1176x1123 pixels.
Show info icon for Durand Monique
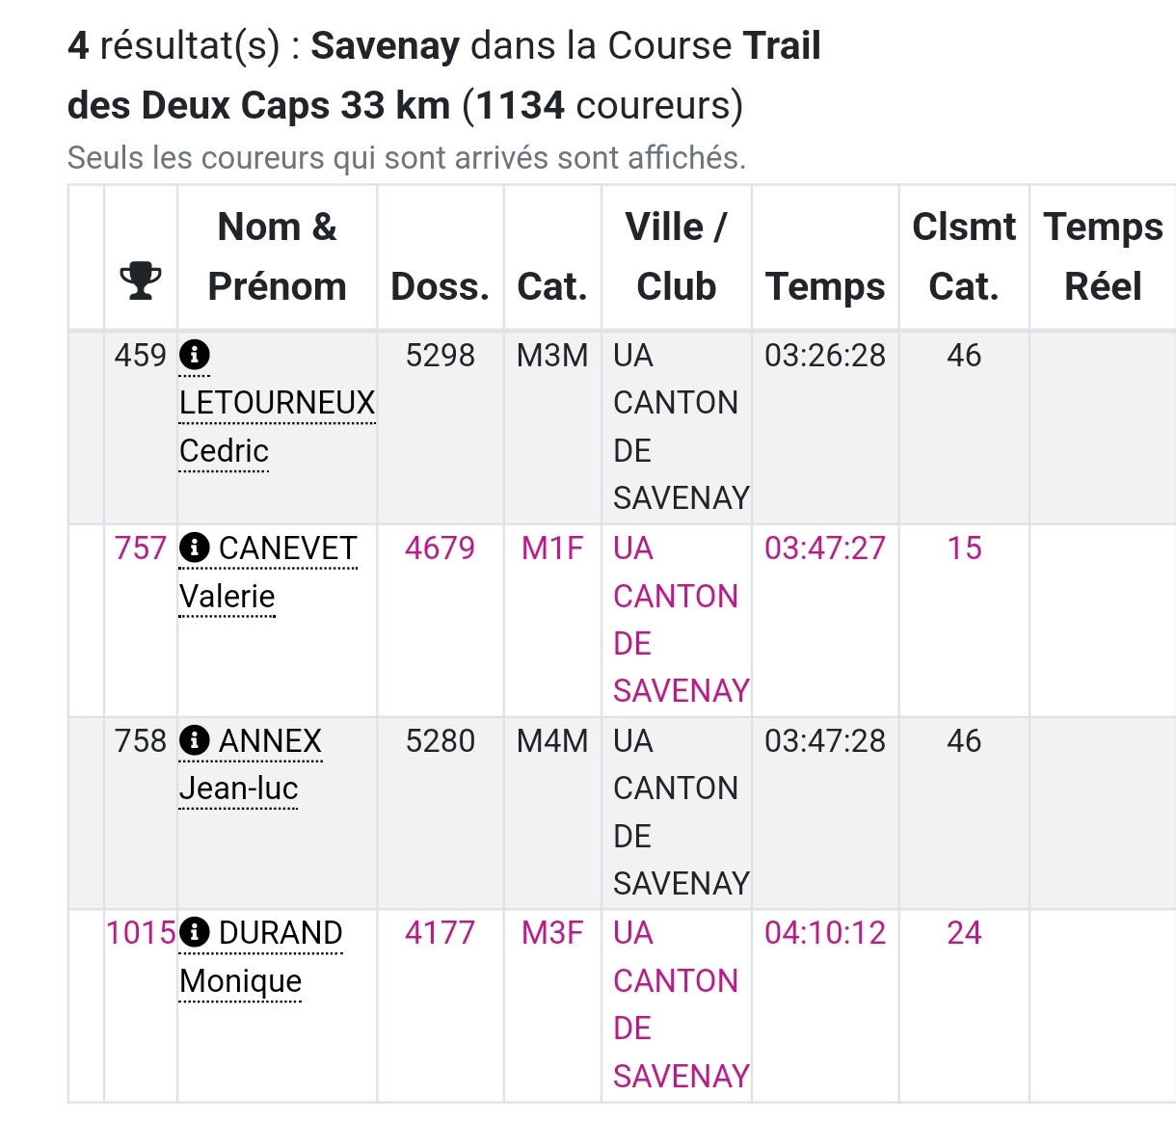pyautogui.click(x=195, y=932)
